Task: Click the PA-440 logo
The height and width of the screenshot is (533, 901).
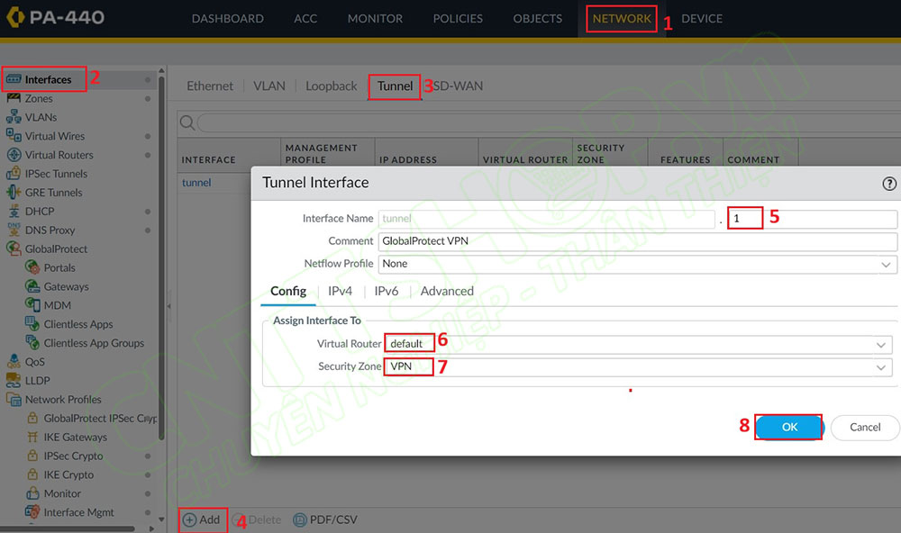Action: coord(55,17)
